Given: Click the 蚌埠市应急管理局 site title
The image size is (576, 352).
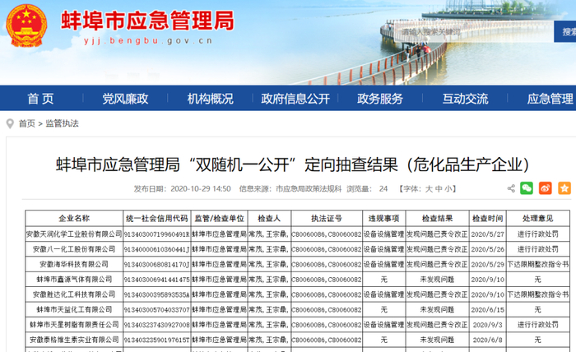Looking at the screenshot, I should point(147,21).
